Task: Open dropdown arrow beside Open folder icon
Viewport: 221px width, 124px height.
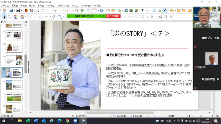Action: point(15,11)
